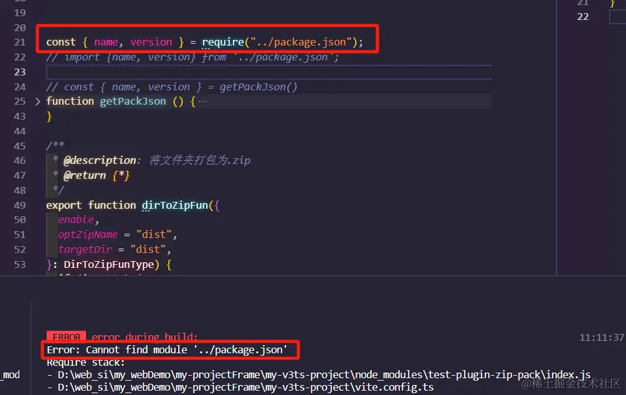Click the version variable on line 21
Viewport: 626px width, 395px height.
(x=151, y=42)
